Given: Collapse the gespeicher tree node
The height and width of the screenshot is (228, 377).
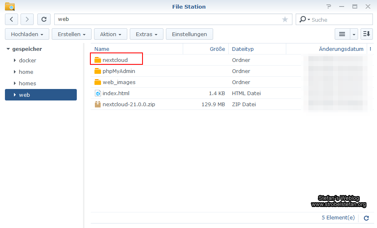Looking at the screenshot, I should pos(8,49).
